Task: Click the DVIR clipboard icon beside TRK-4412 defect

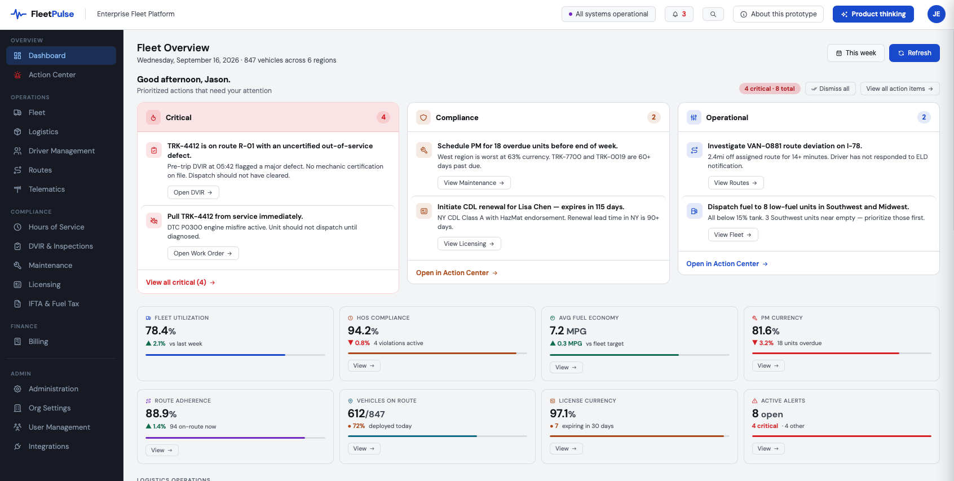Action: coord(154,150)
